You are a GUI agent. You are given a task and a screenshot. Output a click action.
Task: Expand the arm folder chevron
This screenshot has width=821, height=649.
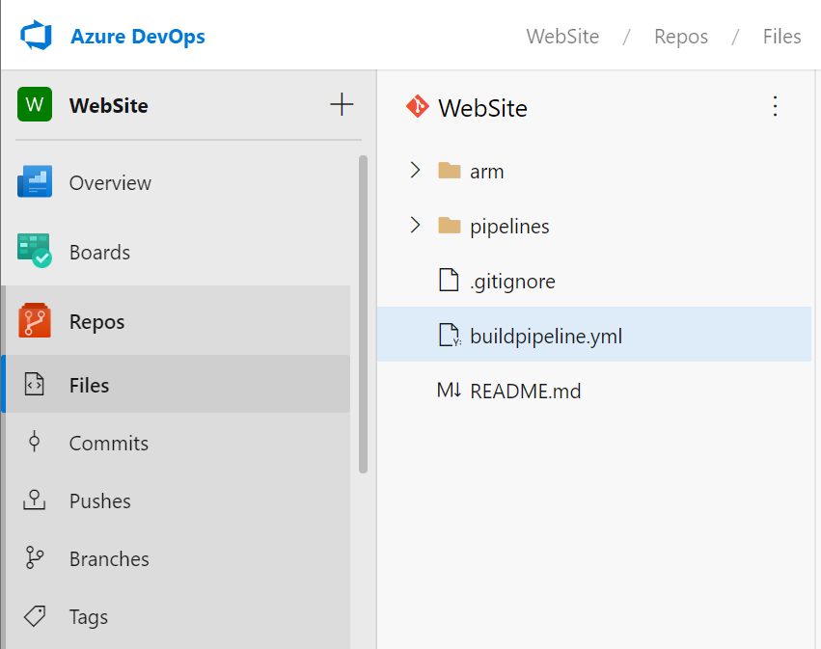(415, 171)
